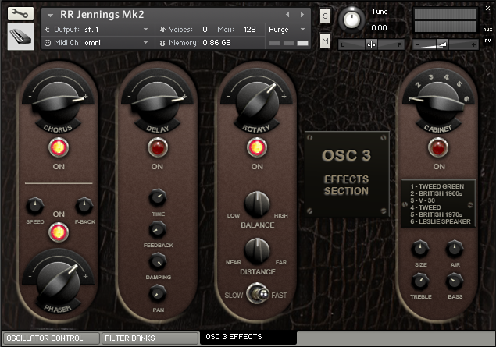This screenshot has height=347, width=496.
Task: Toggle the Delay ON light
Action: [158, 147]
